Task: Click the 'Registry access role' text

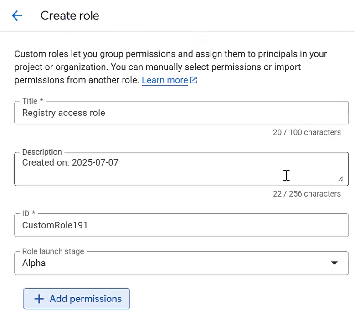Action: coord(63,113)
